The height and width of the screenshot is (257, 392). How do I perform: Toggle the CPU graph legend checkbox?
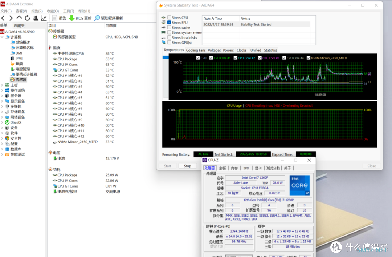[x=198, y=58]
